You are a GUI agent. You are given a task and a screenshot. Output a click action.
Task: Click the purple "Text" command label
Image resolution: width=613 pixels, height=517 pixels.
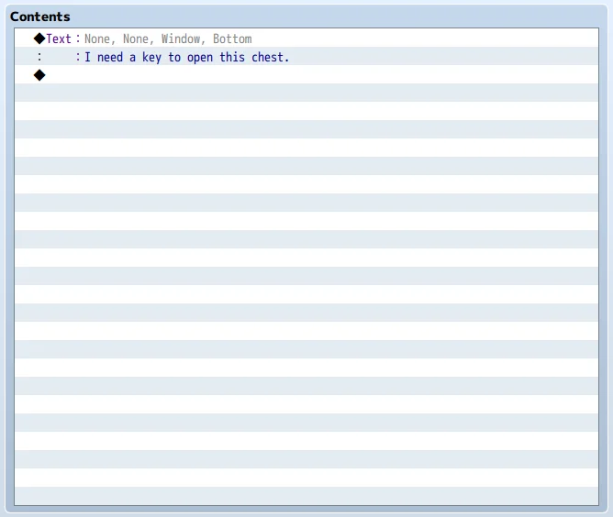click(59, 38)
